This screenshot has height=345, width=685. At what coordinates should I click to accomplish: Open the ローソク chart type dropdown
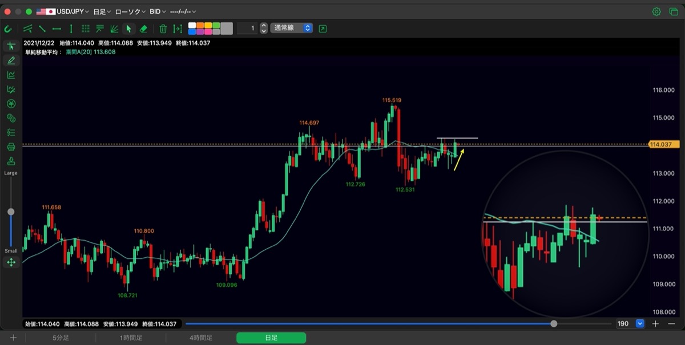coord(130,11)
